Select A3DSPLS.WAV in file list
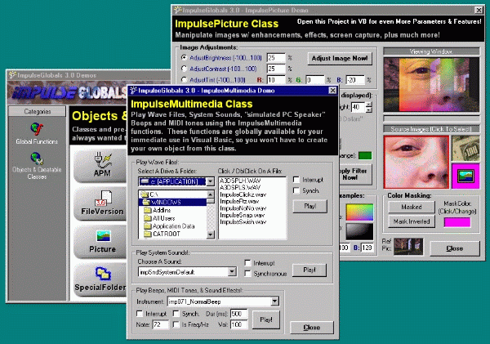Viewport: 490px width, 344px height. (240, 188)
